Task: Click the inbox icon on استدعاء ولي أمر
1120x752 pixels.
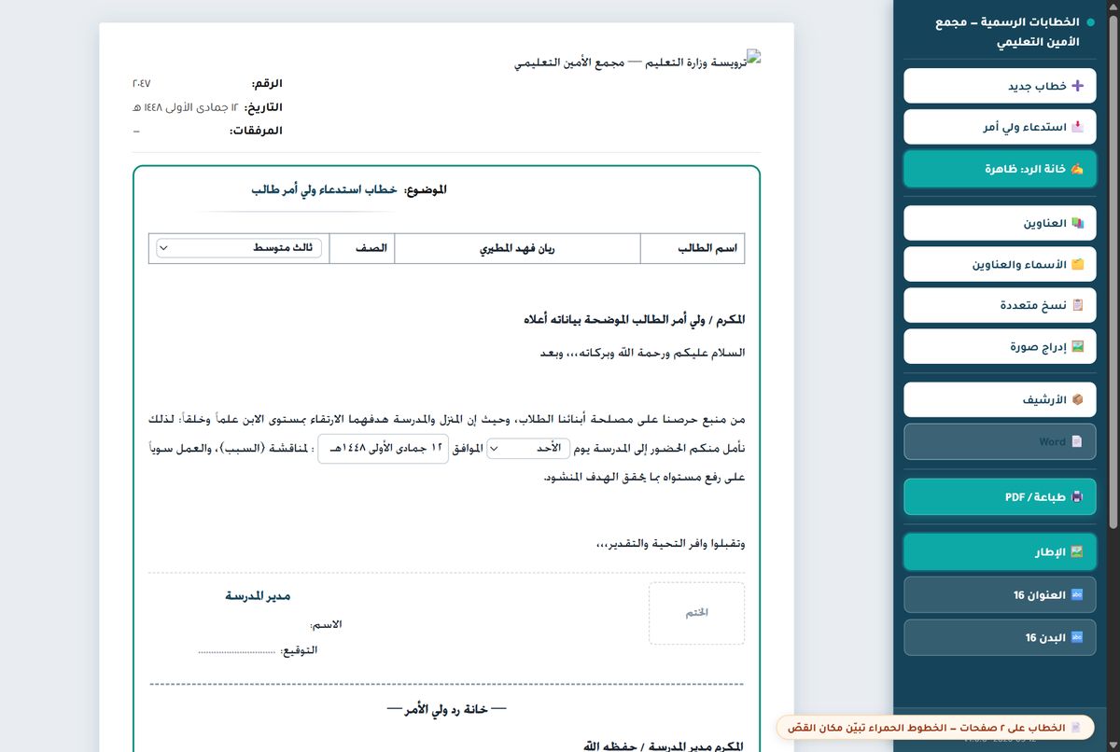Action: pyautogui.click(x=1077, y=127)
